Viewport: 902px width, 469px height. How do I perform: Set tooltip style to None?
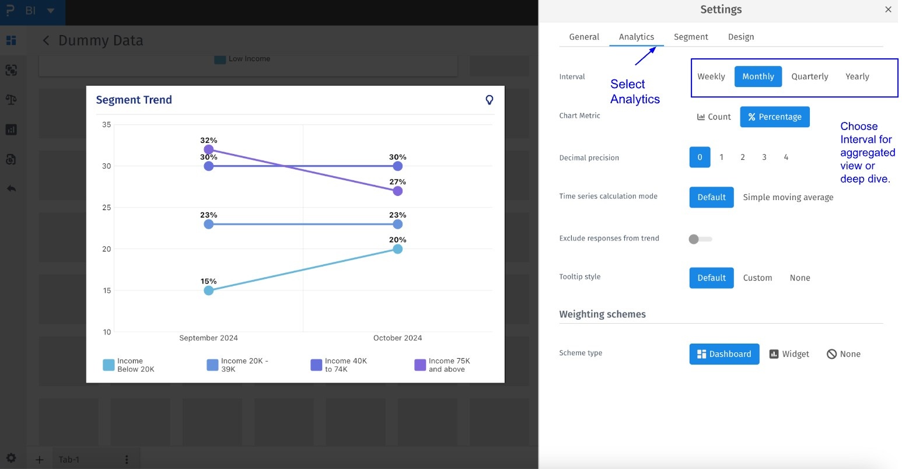coord(800,278)
